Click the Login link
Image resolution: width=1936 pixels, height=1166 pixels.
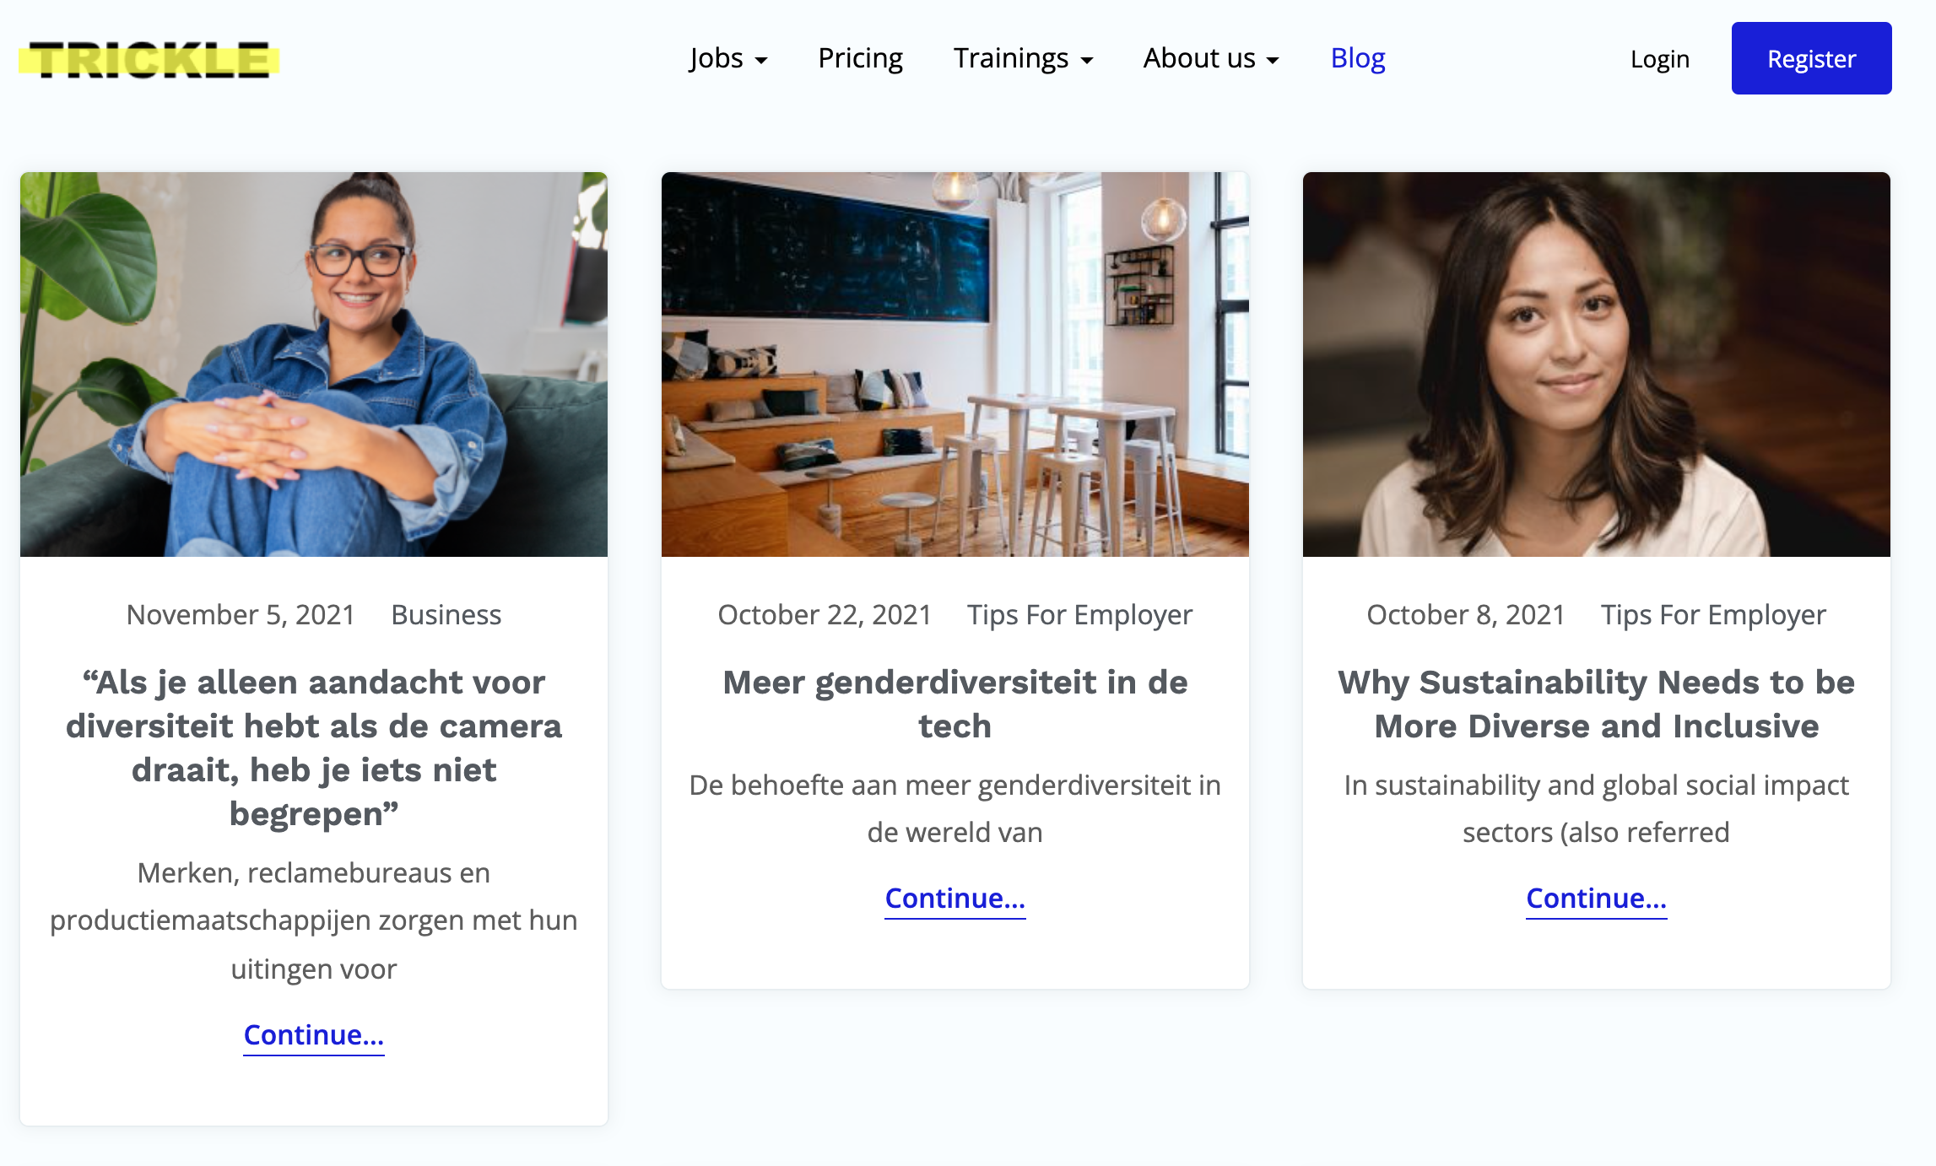click(1660, 59)
